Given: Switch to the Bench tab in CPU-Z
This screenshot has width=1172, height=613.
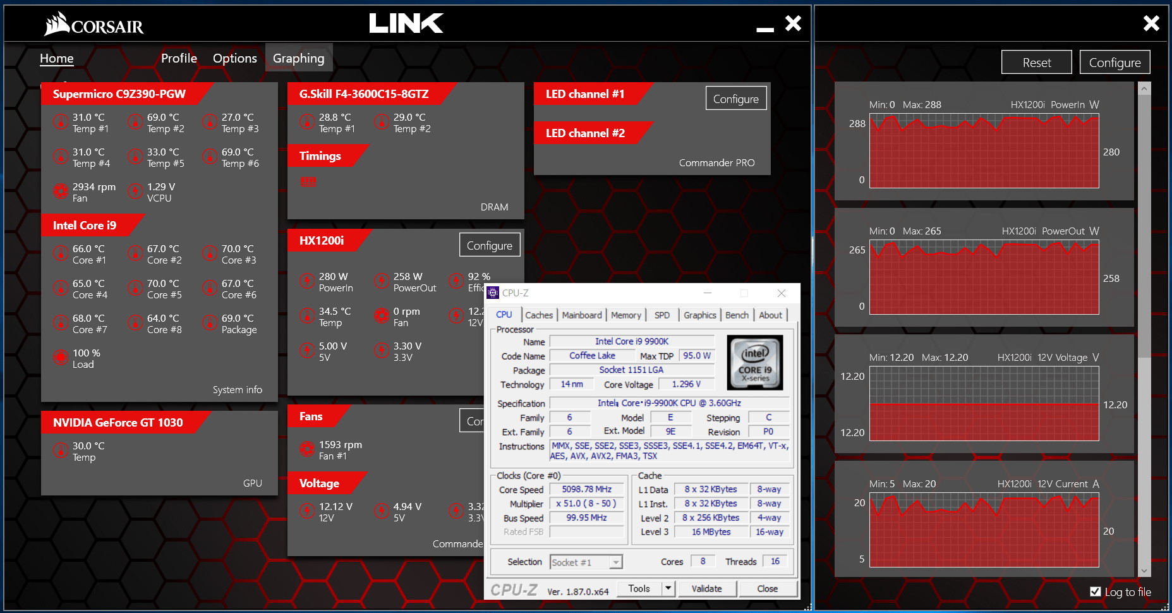Looking at the screenshot, I should (737, 315).
